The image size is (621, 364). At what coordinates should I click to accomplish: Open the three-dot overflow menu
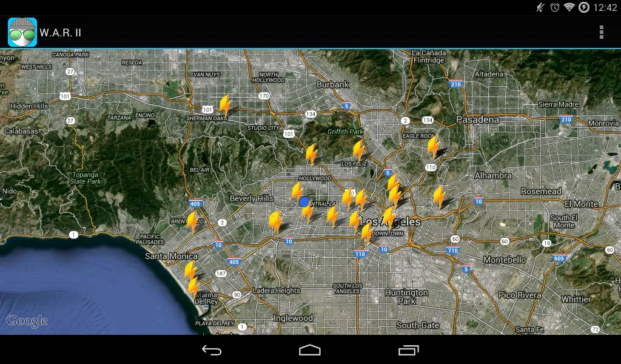click(601, 32)
